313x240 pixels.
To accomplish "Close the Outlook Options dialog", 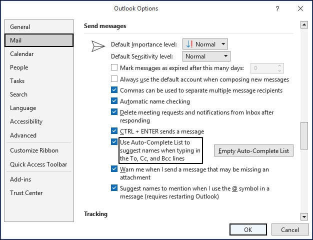I will coord(300,8).
